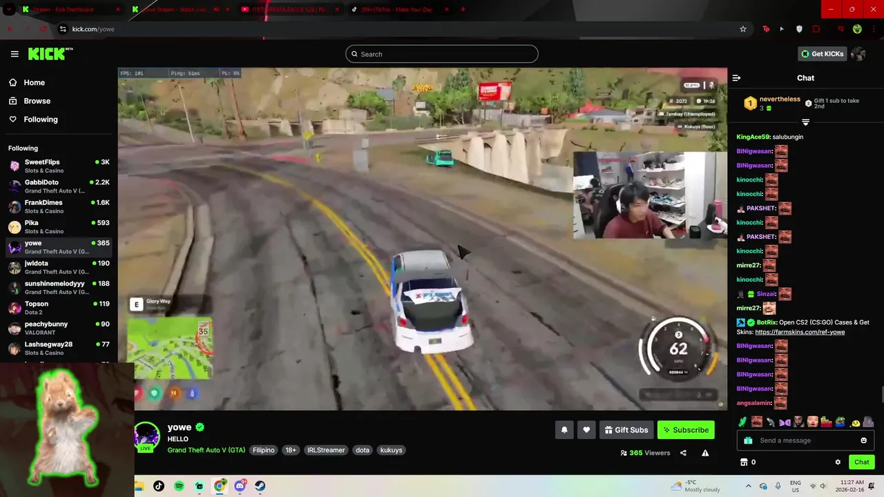This screenshot has width=884, height=497.
Task: Report stream via warning triangle icon
Action: (x=705, y=453)
